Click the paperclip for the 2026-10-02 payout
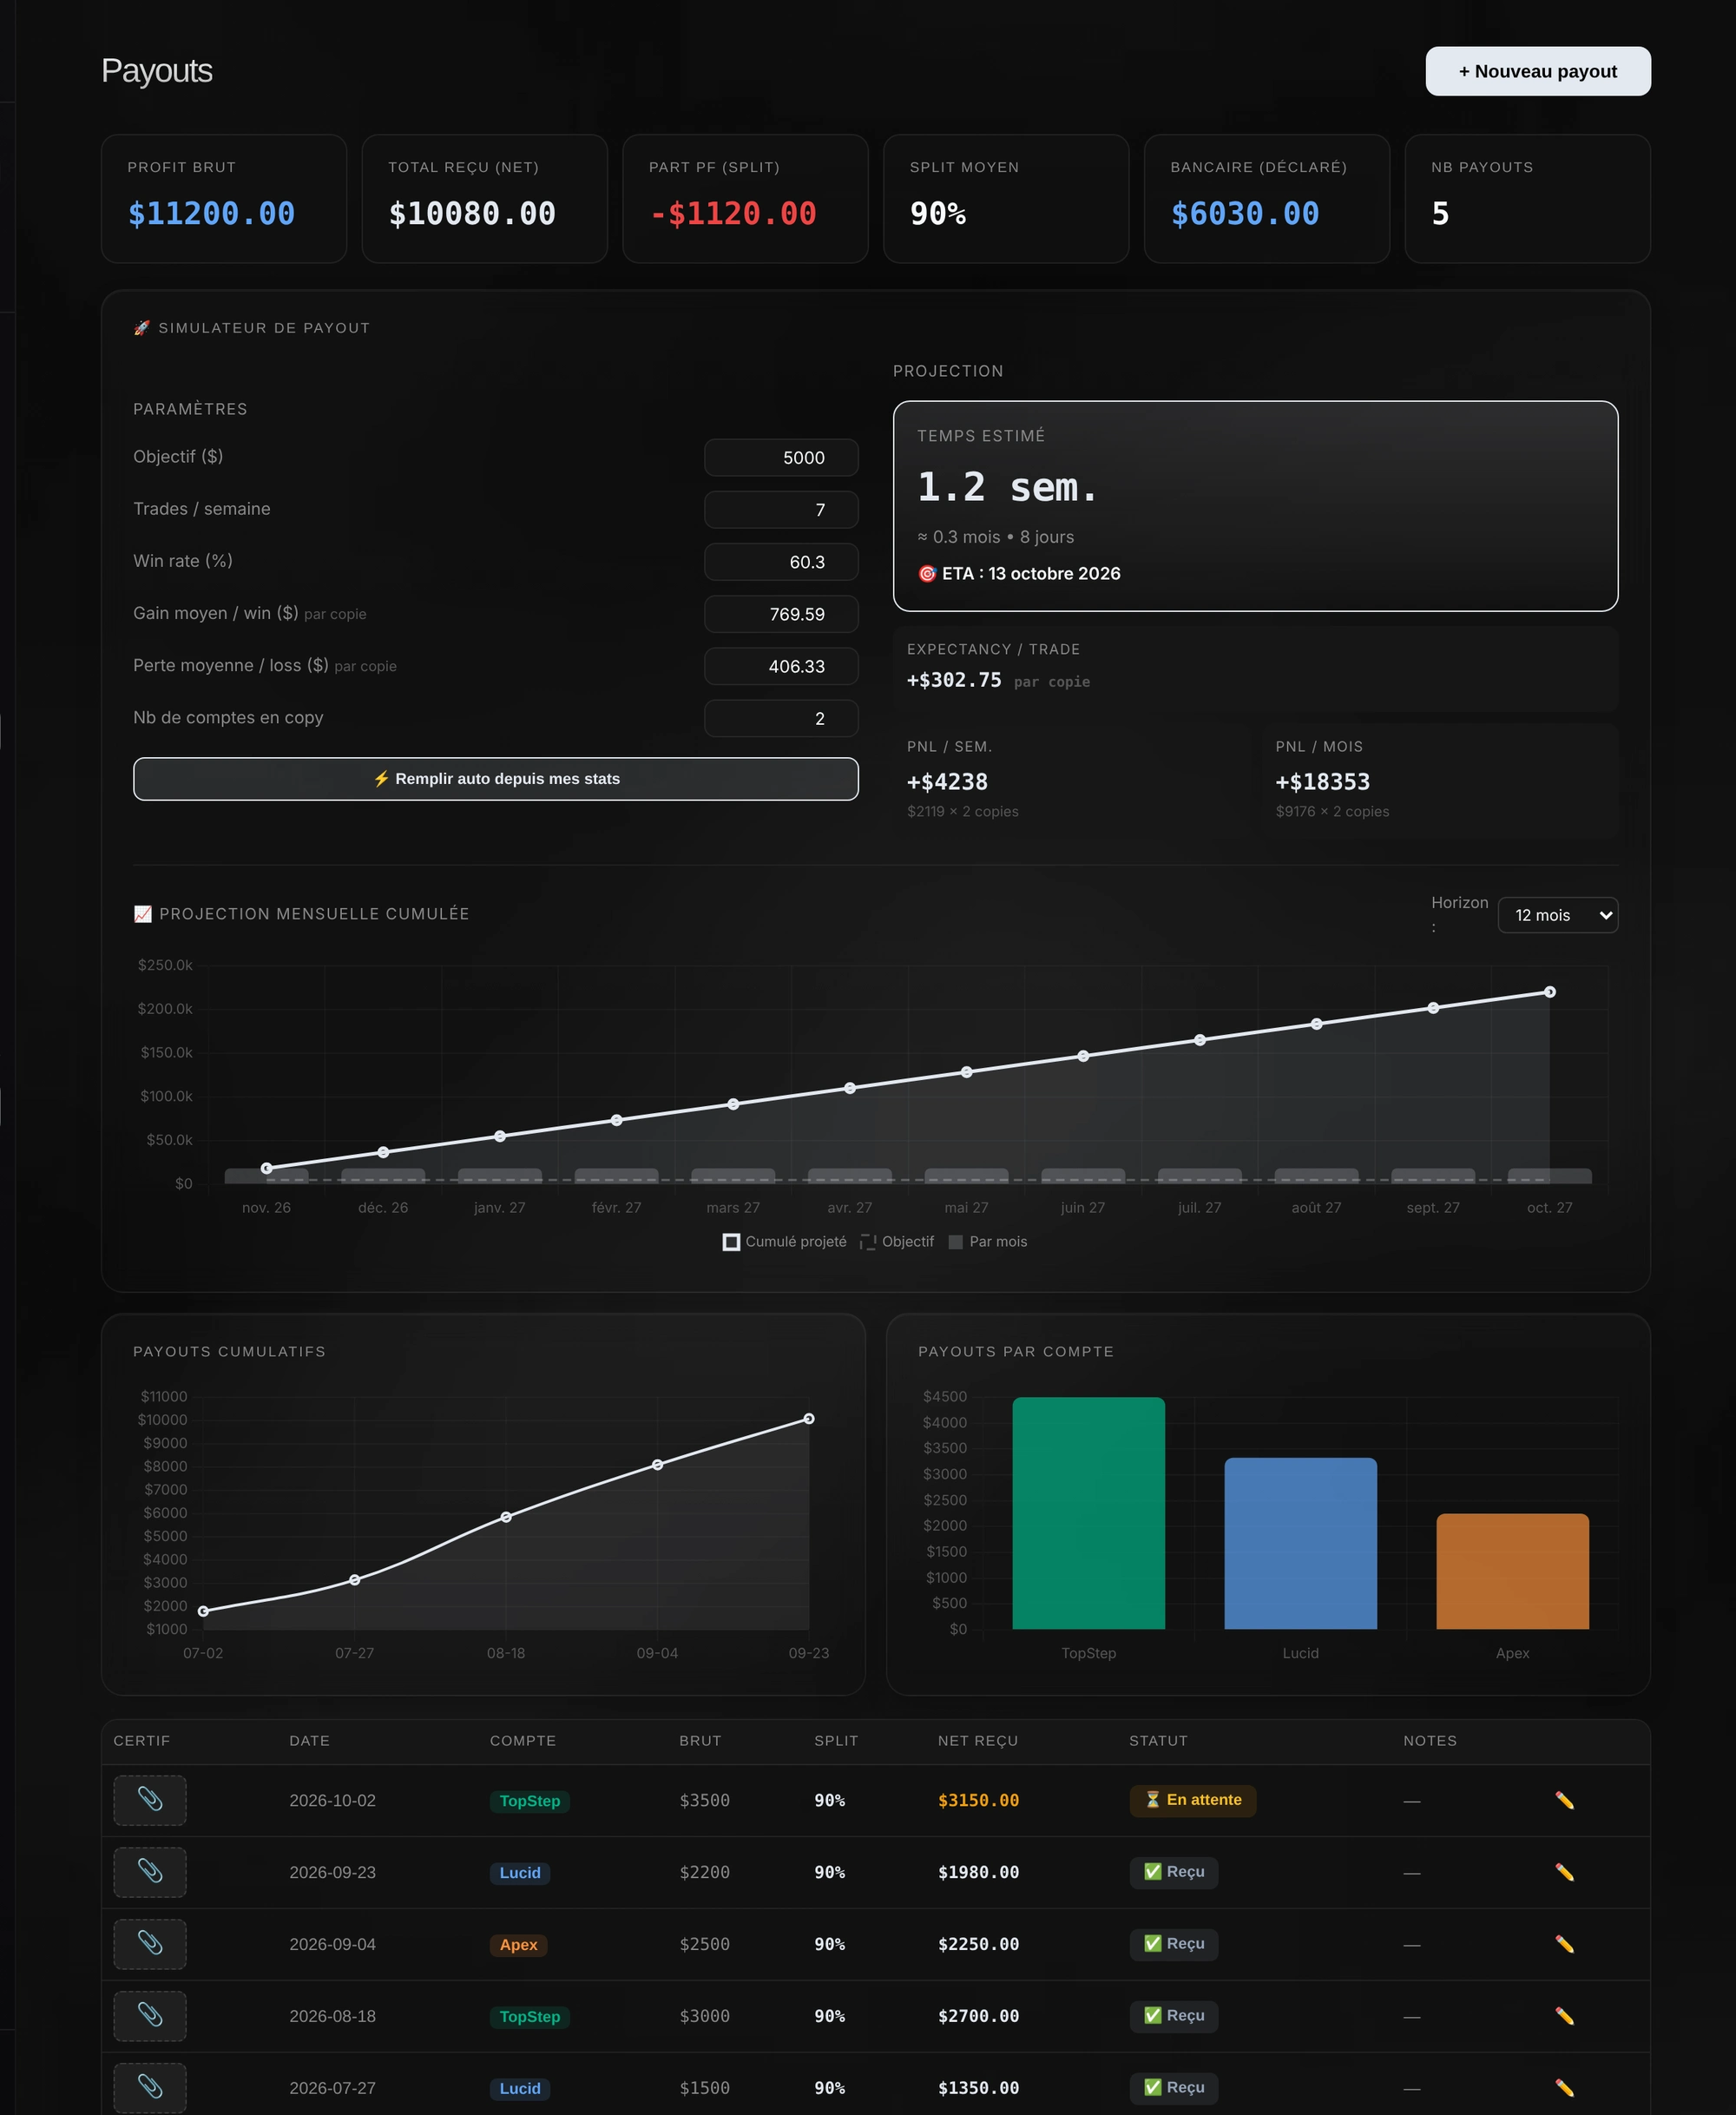Viewport: 1736px width, 2115px height. (150, 1800)
